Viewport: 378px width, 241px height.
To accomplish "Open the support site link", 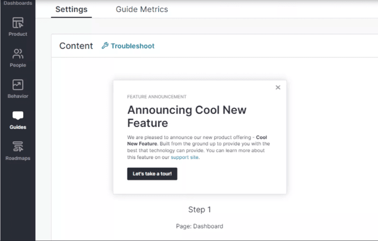I will [185, 158].
